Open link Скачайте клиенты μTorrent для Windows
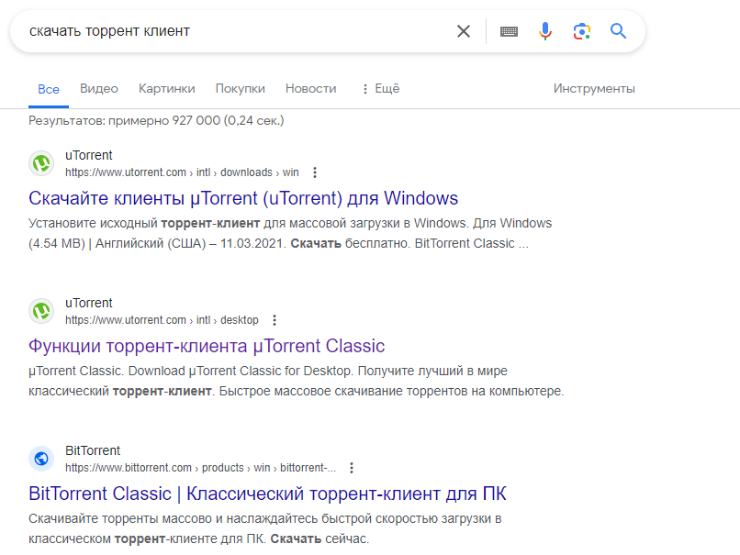 (x=243, y=198)
